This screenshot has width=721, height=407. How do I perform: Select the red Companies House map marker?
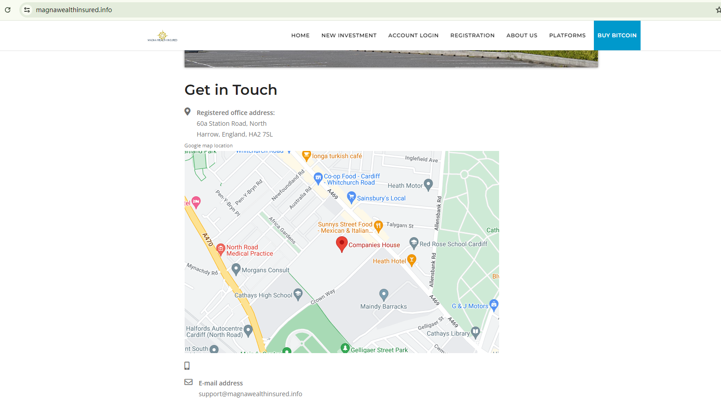[x=342, y=244]
